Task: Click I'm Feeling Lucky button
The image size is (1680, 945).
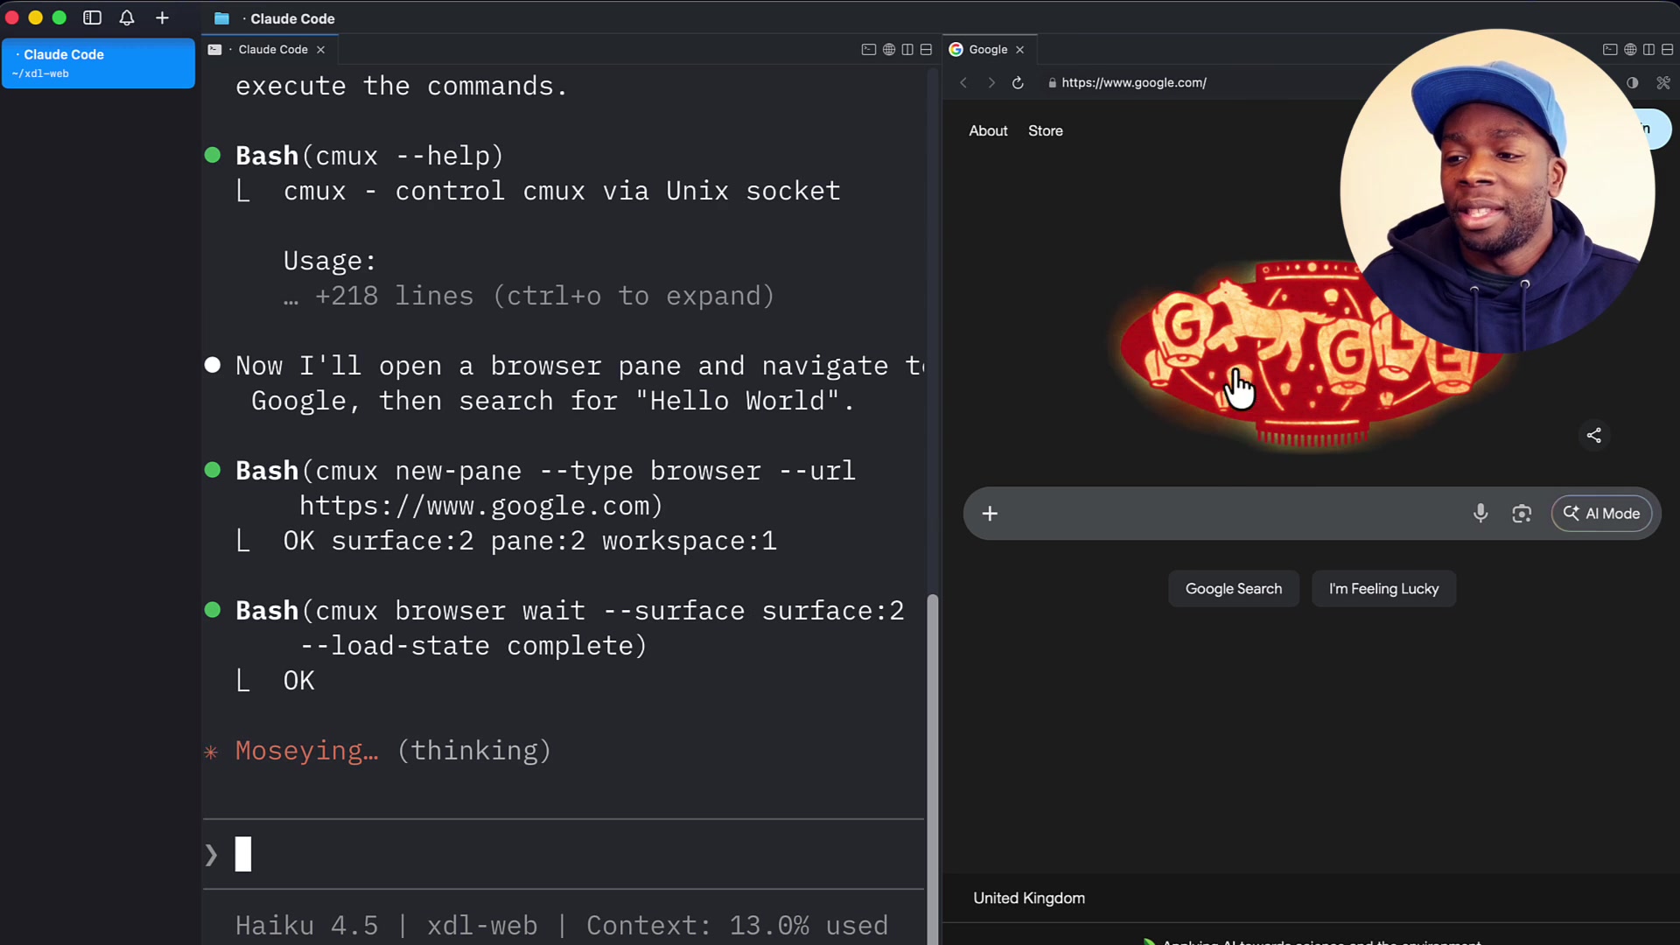Action: [x=1383, y=589]
